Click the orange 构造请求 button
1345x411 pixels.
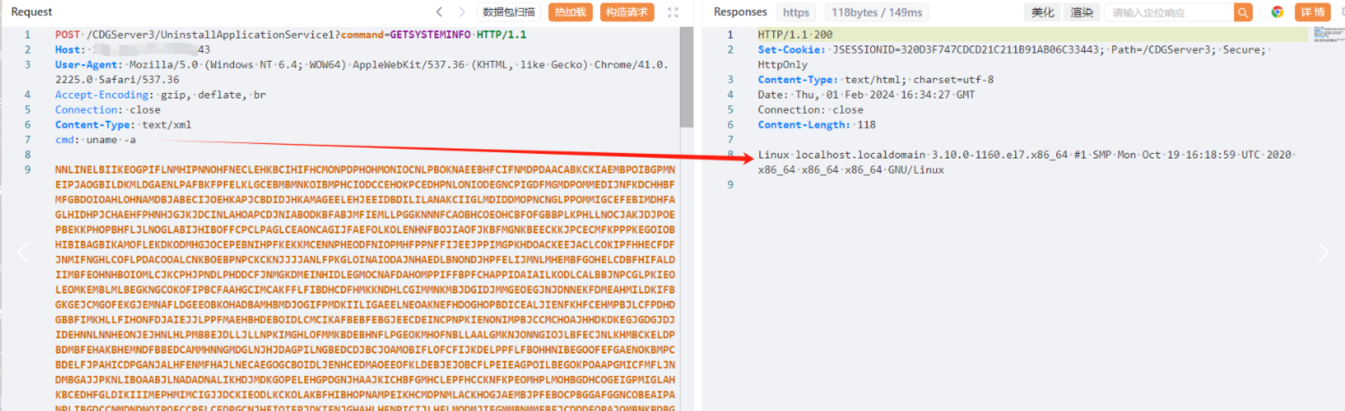coord(627,12)
